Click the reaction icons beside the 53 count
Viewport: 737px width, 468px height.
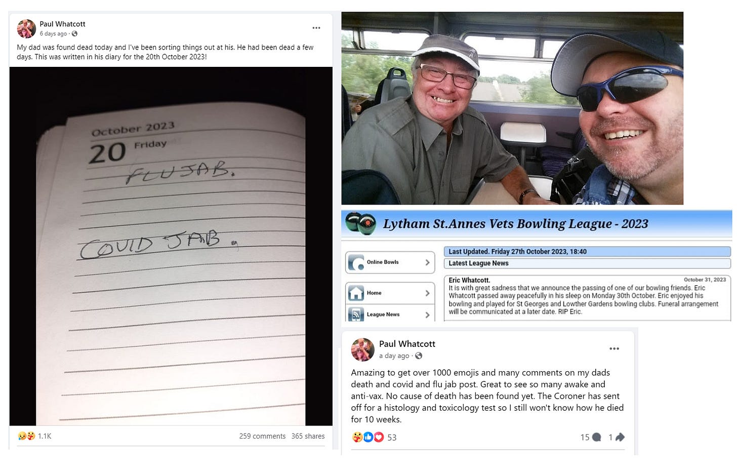368,437
